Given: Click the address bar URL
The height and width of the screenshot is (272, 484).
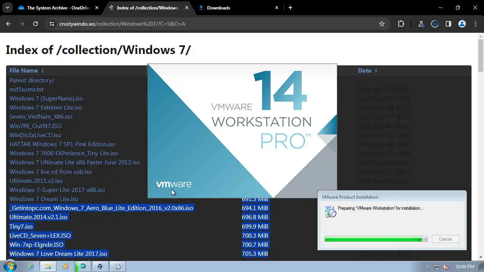Looking at the screenshot, I should point(122,24).
